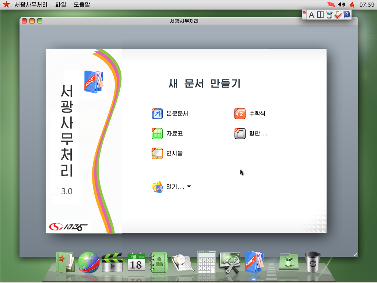Open the blue help book icon

click(x=346, y=15)
